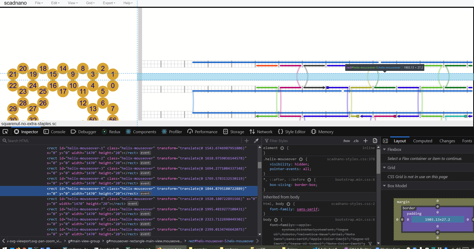Toggle the :hov pseudo-class panel
Image resolution: width=474 pixels, height=249 pixels.
click(x=346, y=141)
